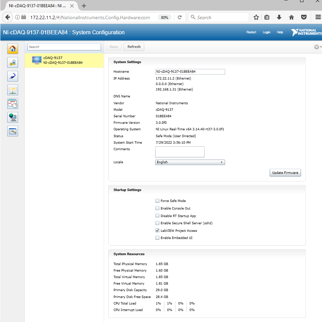
Task: Click the Refresh button
Action: pyautogui.click(x=134, y=46)
